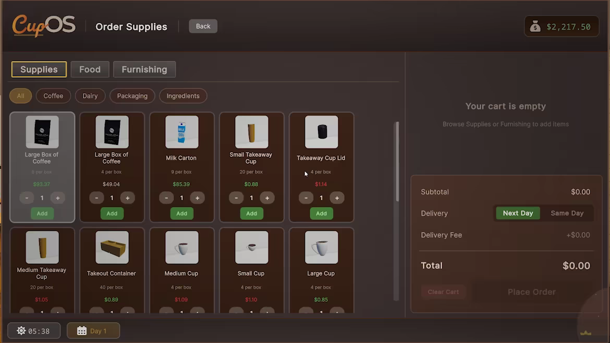Click the Order Supplies page title

tap(131, 27)
